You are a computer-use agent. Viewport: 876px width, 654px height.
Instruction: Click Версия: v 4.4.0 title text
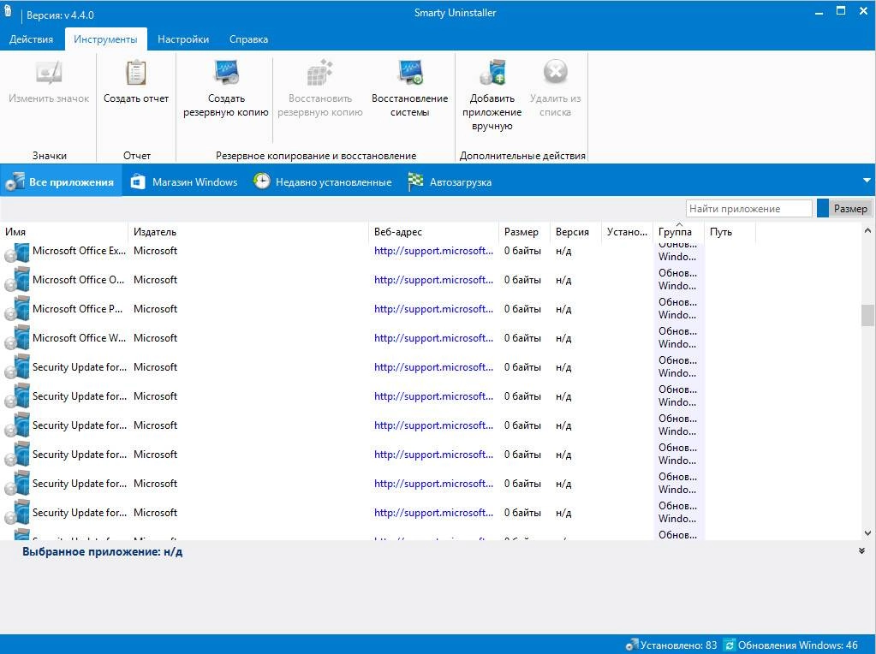coord(60,15)
